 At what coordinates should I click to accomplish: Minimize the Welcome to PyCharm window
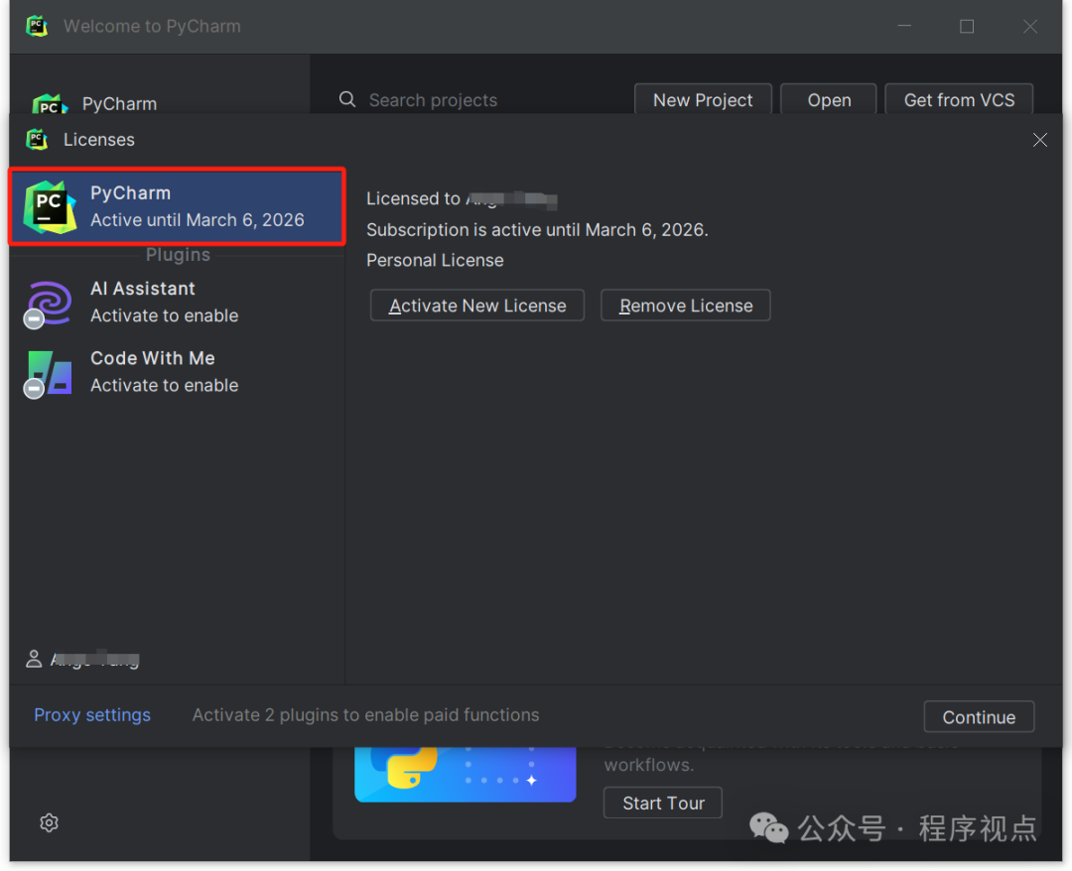pos(904,27)
